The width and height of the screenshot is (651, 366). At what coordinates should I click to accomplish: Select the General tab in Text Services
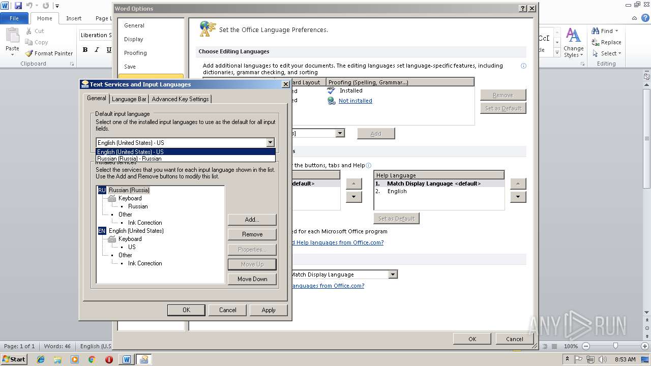(96, 98)
